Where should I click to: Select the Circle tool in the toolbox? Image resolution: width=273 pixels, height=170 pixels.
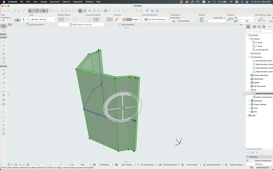(4, 112)
